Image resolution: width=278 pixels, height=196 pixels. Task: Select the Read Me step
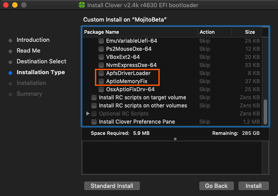pos(28,51)
